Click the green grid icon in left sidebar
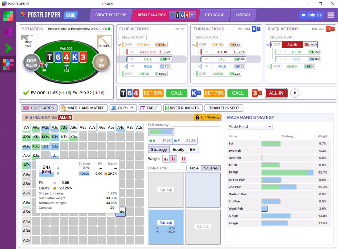Viewport: 338px width, 249px height. (x=8, y=16)
